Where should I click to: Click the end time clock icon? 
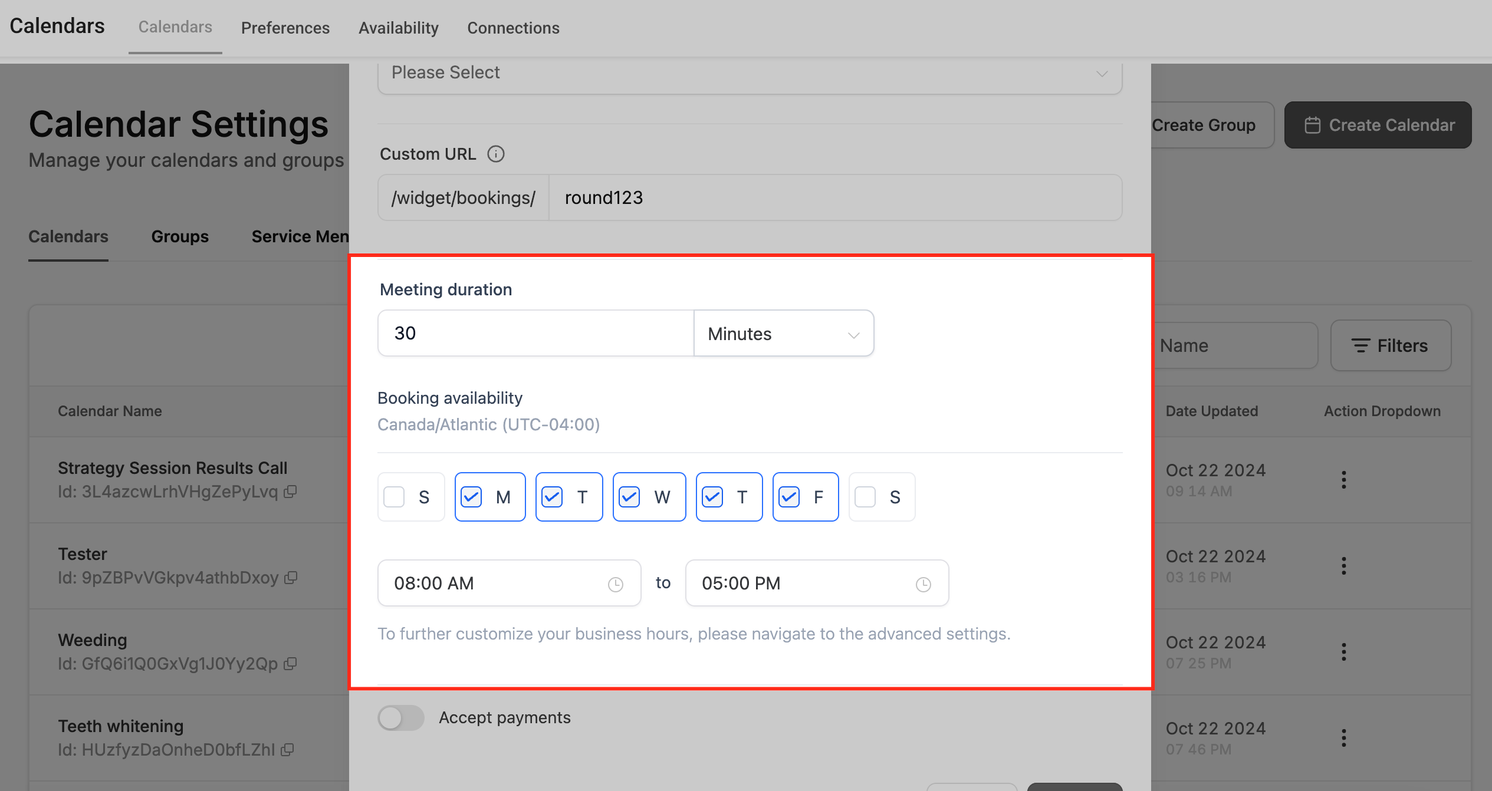[923, 584]
